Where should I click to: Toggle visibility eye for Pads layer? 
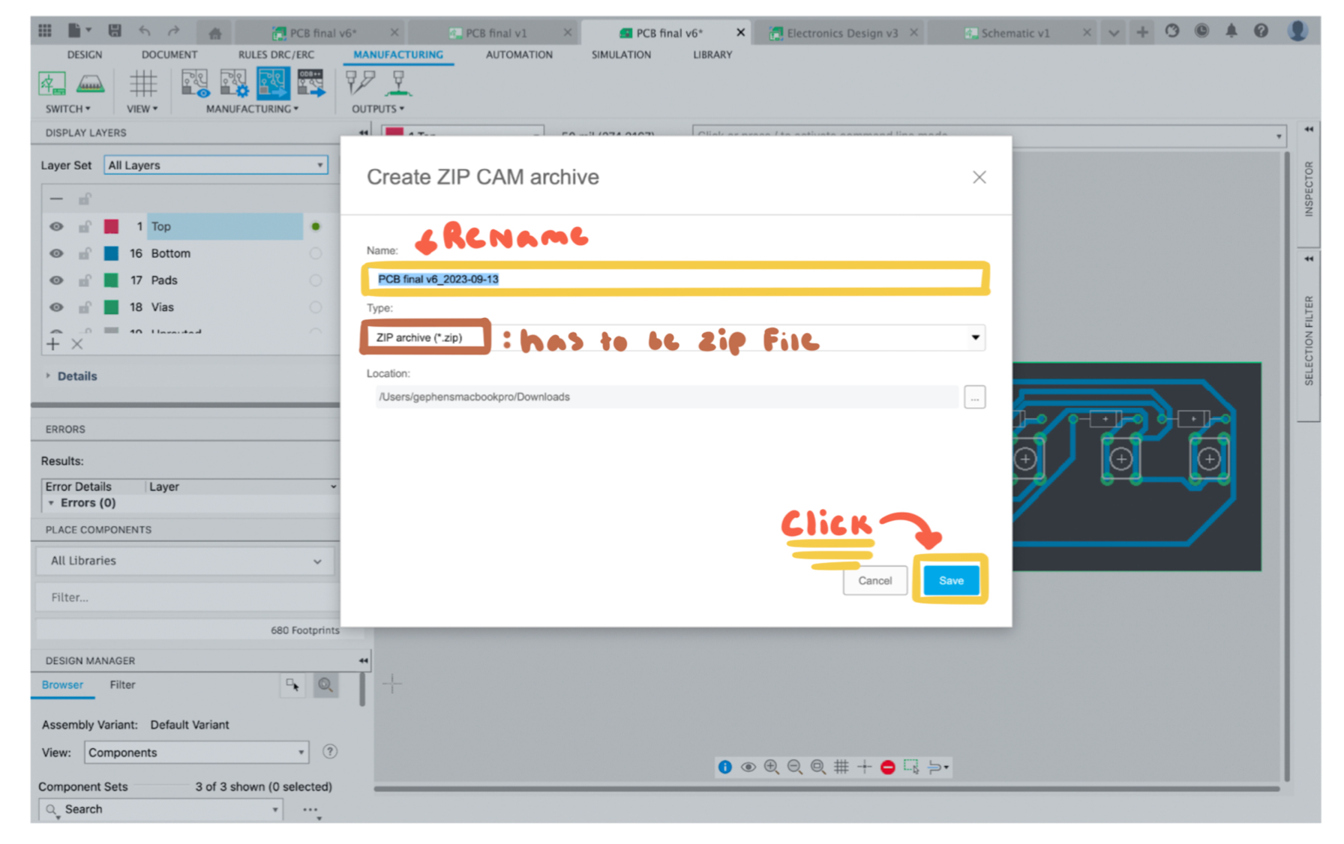pos(56,280)
